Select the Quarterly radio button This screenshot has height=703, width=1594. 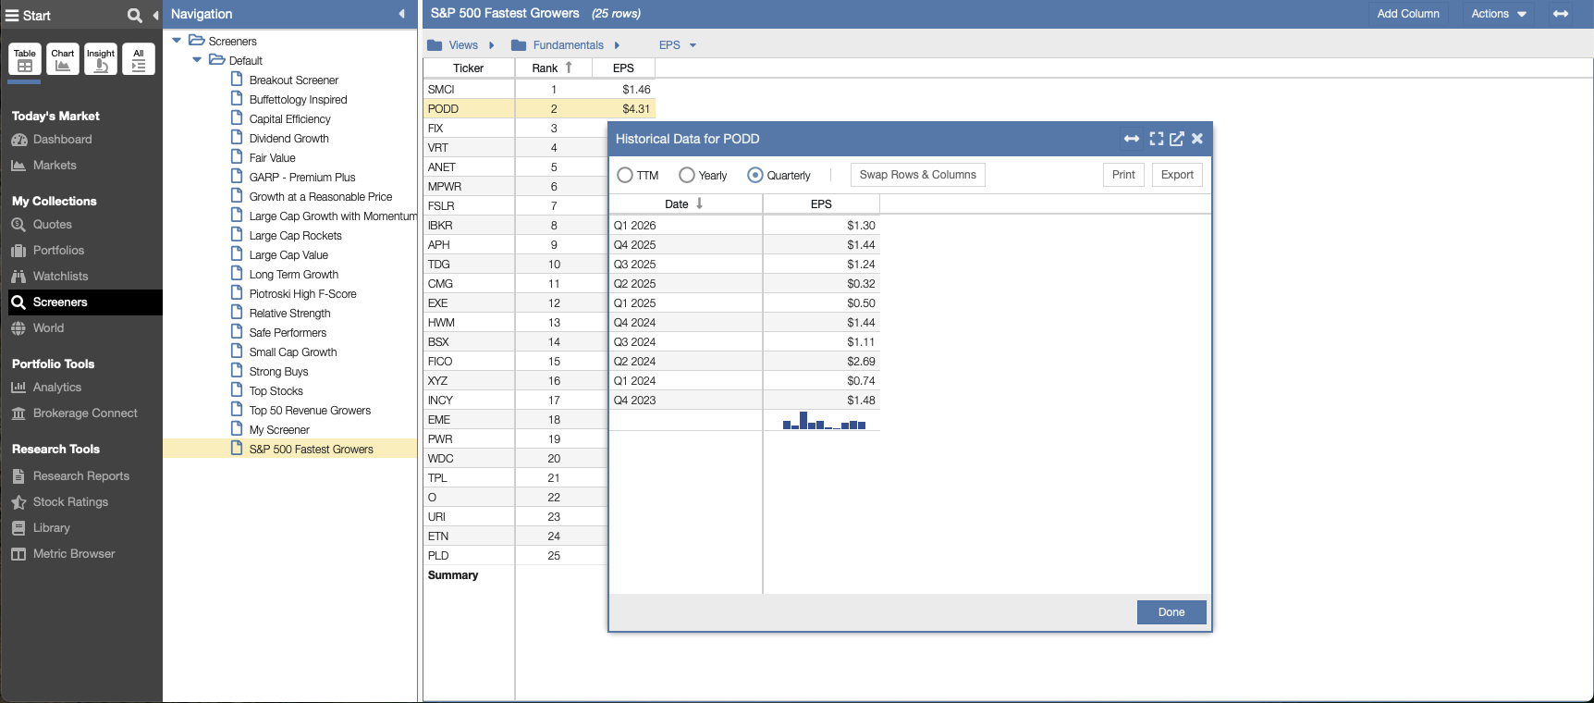point(755,175)
